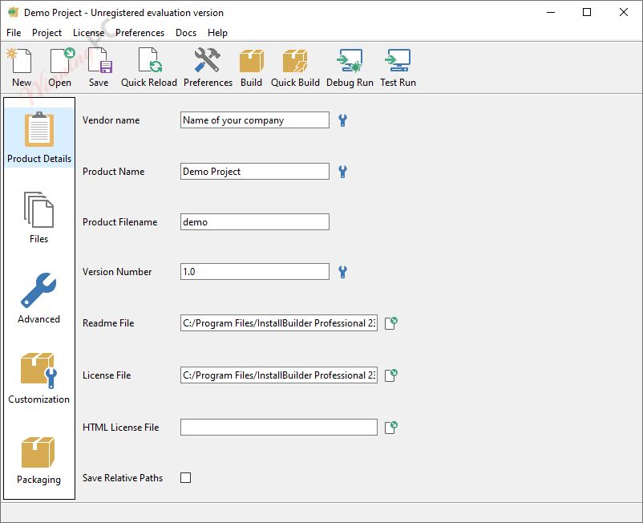Click into the Vendor name field
The width and height of the screenshot is (643, 523).
pyautogui.click(x=255, y=120)
